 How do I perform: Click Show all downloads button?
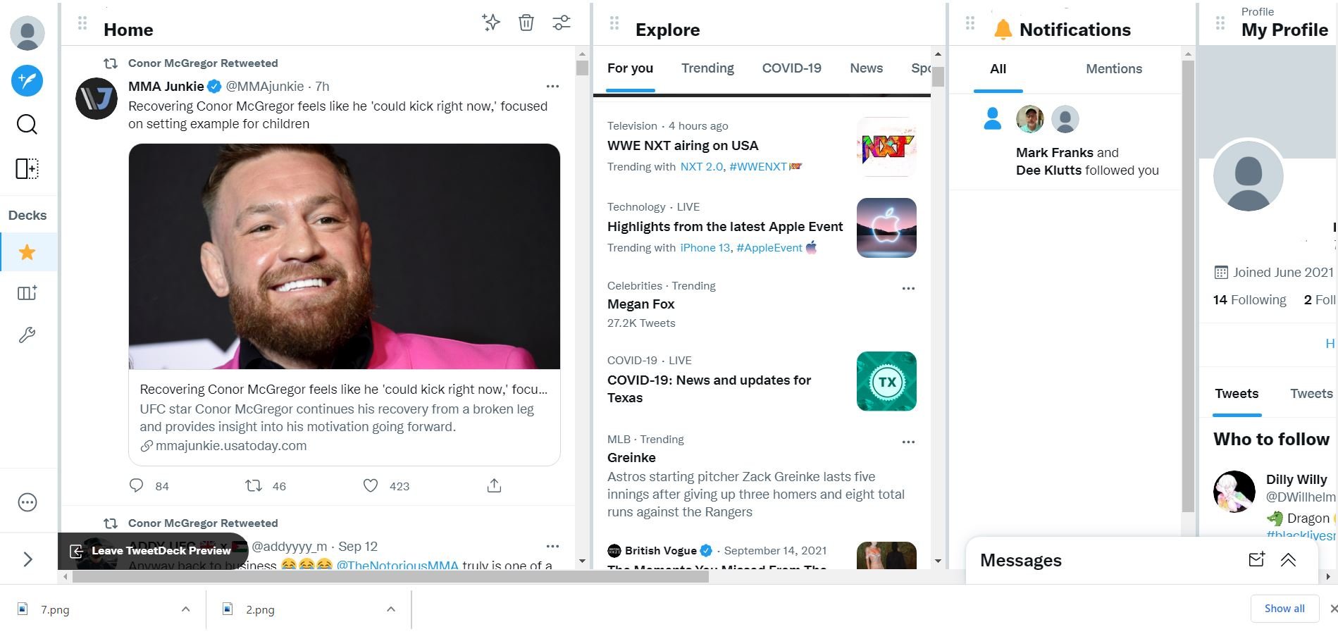[1284, 609]
